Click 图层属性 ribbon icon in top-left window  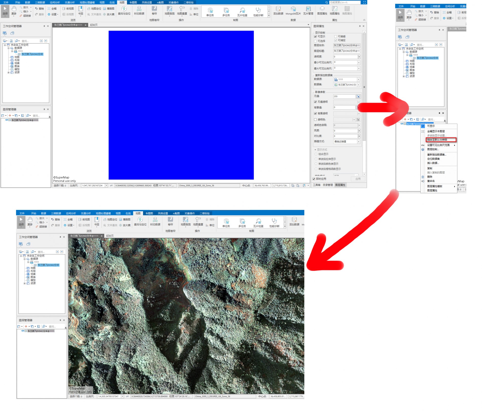[x=322, y=11]
